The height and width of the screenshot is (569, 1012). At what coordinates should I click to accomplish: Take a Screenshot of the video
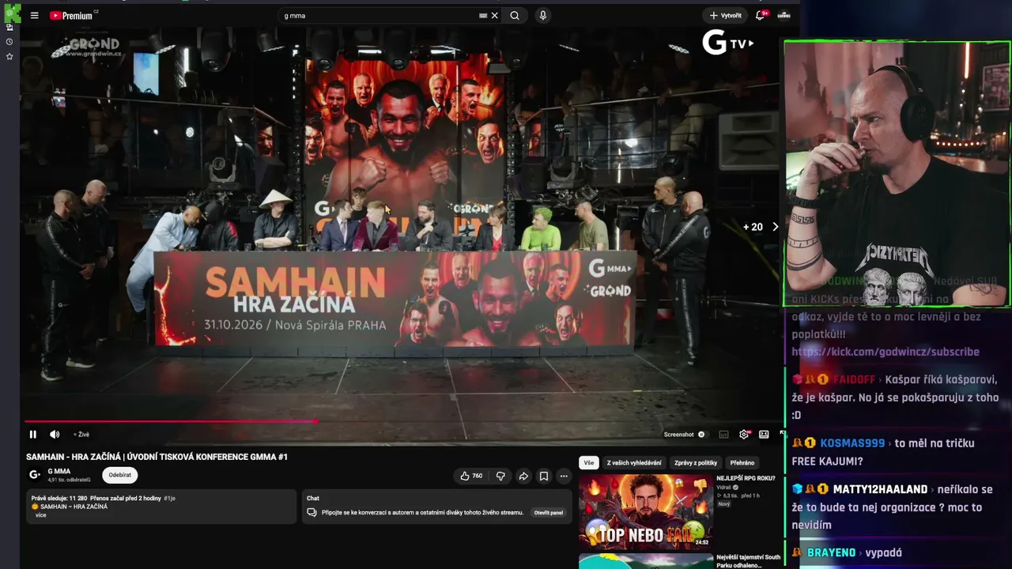(679, 435)
